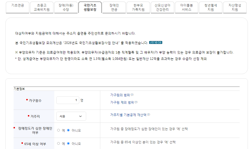Open 자산형성 지원 tab
Screen dimensions: 250x149
(235, 7)
